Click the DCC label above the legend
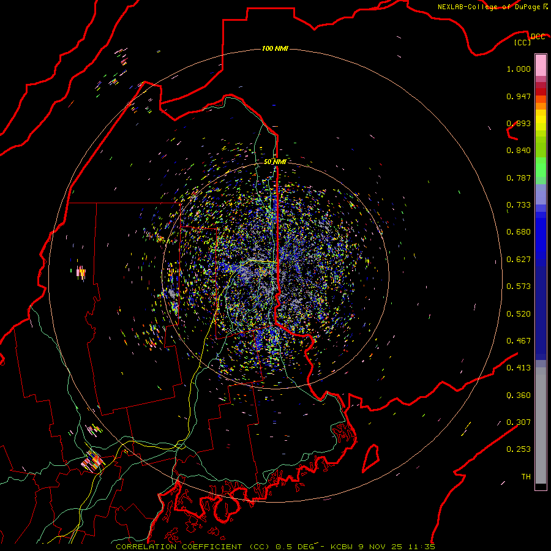The width and height of the screenshot is (551, 551). [538, 37]
